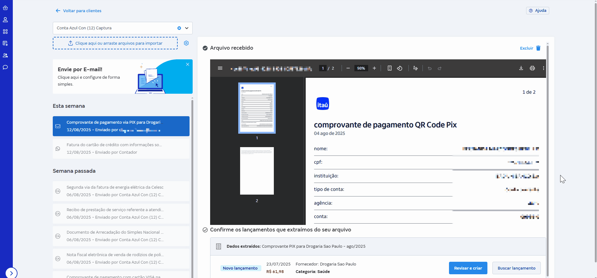This screenshot has width=597, height=278.
Task: Click the 23/07/2025 date
Action: tap(279, 264)
